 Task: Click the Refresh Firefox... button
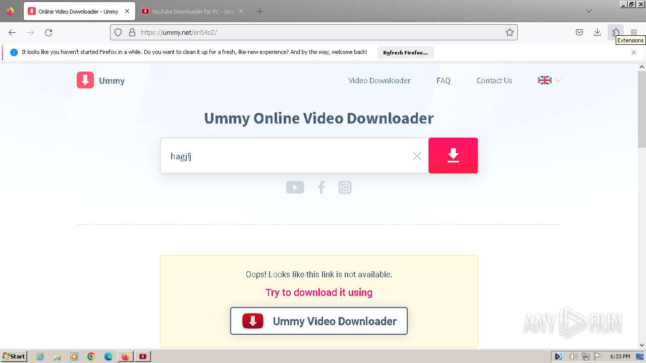point(405,52)
